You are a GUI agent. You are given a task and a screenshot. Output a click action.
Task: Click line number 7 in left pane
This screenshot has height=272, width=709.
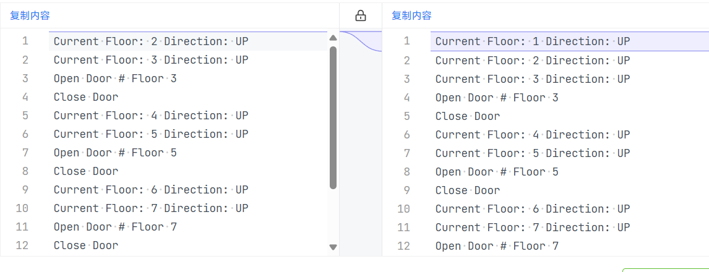point(25,153)
